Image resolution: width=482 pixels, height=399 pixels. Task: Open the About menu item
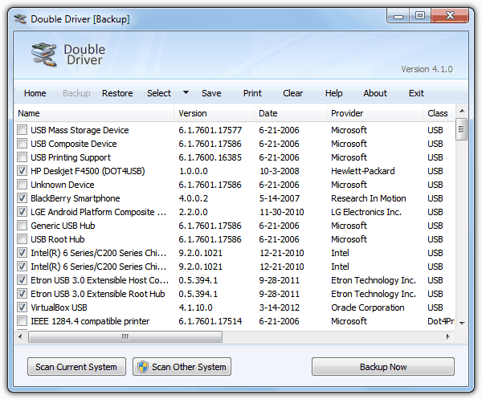coord(375,93)
